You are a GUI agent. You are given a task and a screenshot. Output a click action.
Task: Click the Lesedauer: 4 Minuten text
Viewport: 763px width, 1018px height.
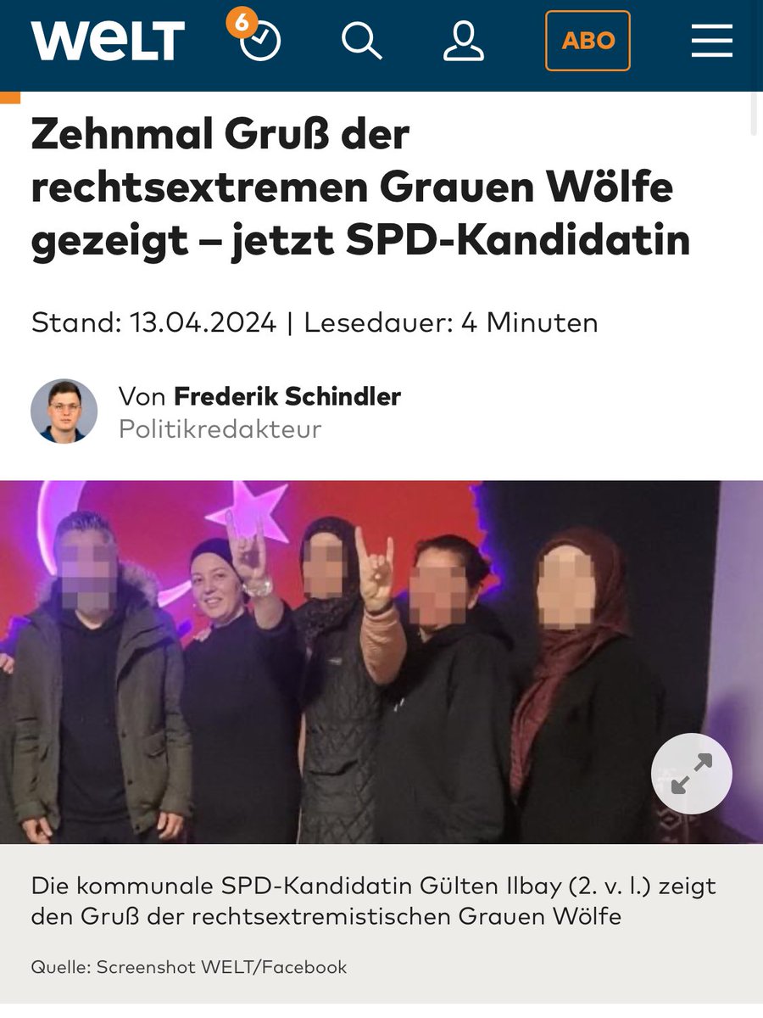(x=451, y=322)
